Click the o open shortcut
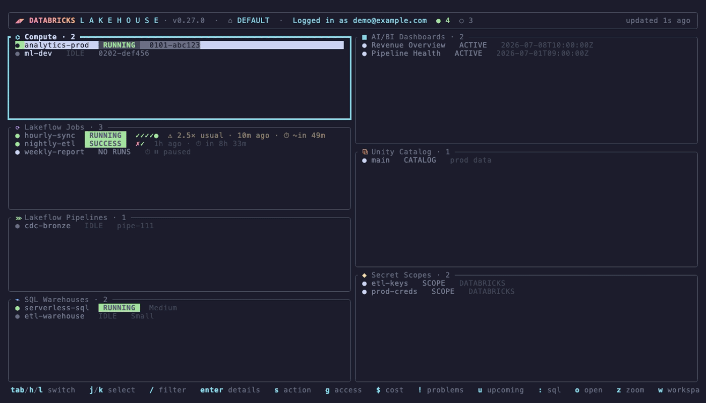The image size is (706, 403). 589,390
